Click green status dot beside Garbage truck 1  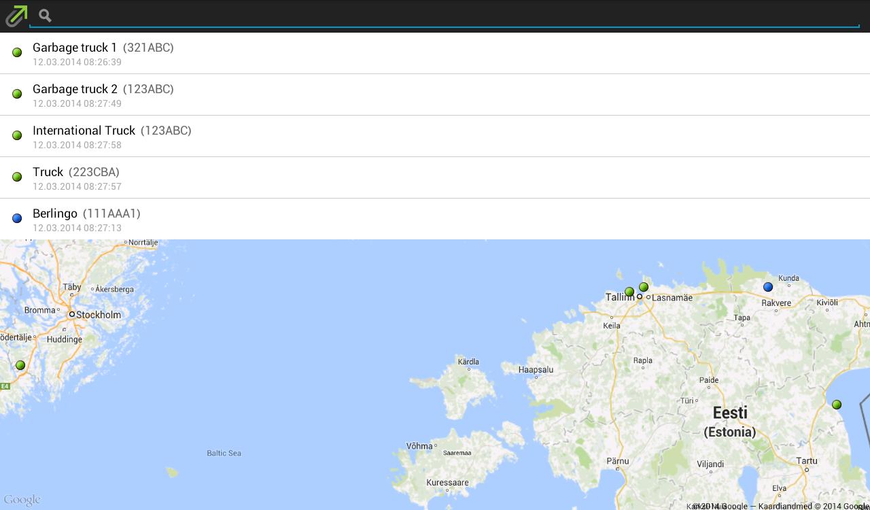(x=17, y=52)
